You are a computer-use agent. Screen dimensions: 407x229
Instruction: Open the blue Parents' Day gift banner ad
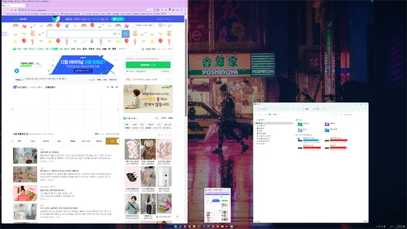83,65
